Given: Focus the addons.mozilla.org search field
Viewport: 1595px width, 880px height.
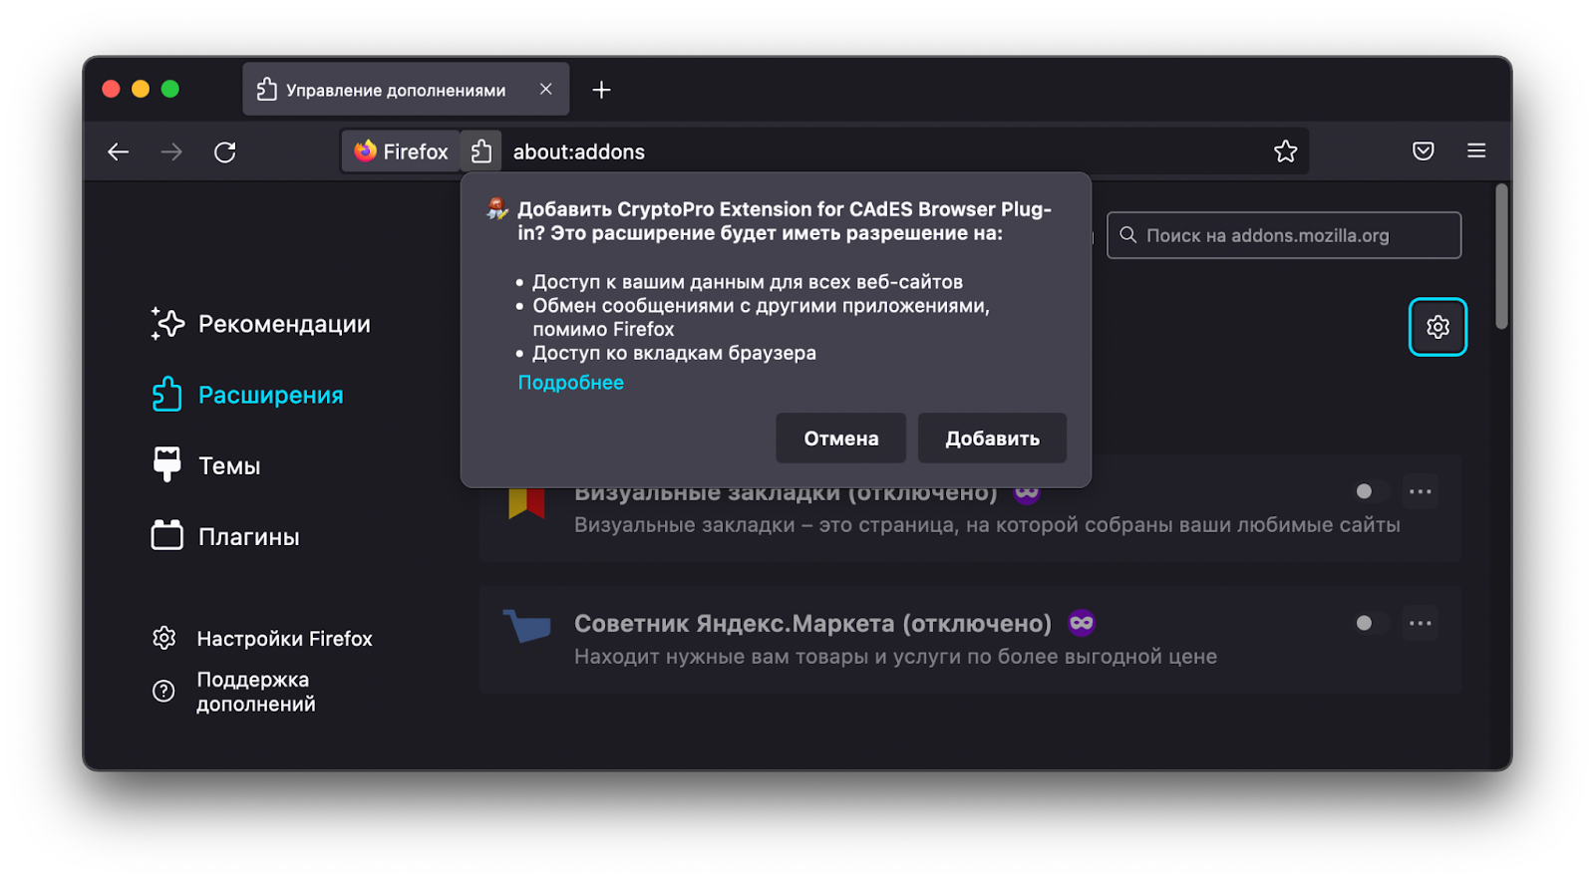Looking at the screenshot, I should (1284, 235).
